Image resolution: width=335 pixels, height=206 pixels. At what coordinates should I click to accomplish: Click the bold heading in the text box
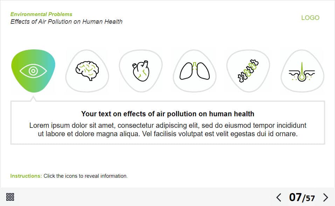coord(168,114)
